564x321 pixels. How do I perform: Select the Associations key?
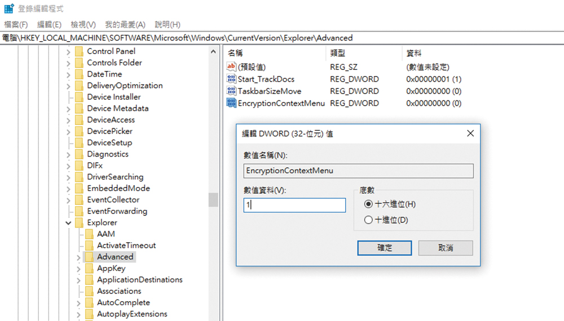119,291
